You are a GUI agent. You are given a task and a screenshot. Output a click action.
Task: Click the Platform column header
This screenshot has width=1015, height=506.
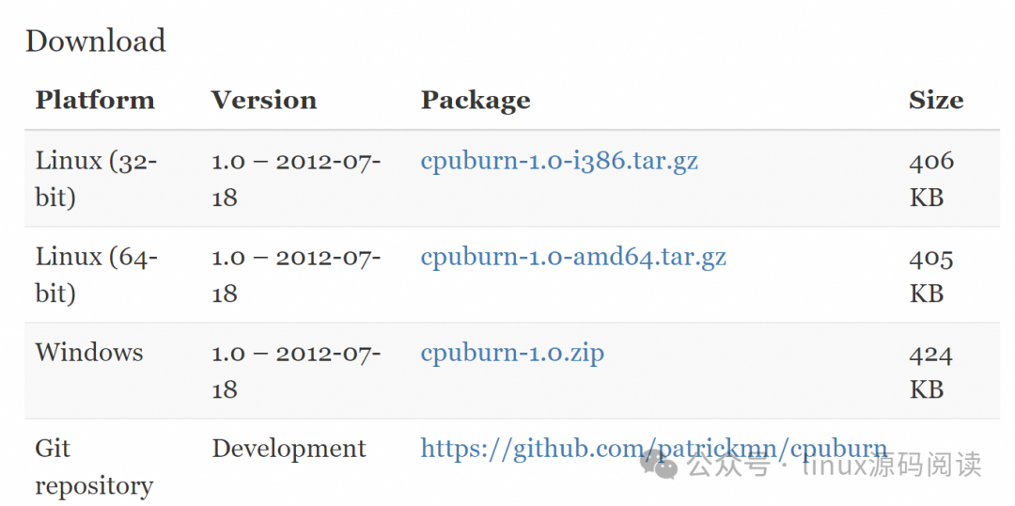[x=95, y=101]
